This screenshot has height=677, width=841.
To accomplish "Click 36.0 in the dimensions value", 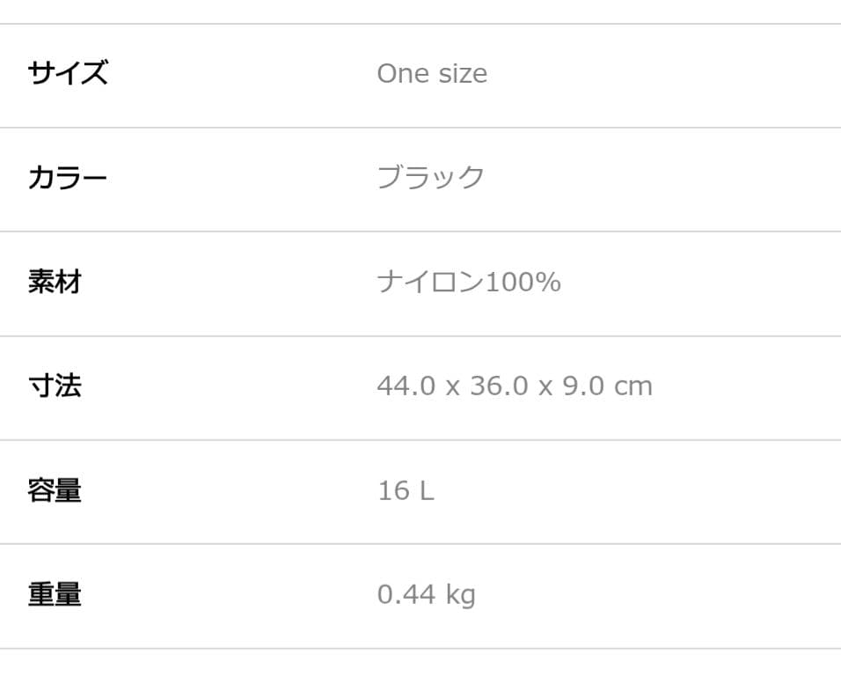I will tap(500, 386).
